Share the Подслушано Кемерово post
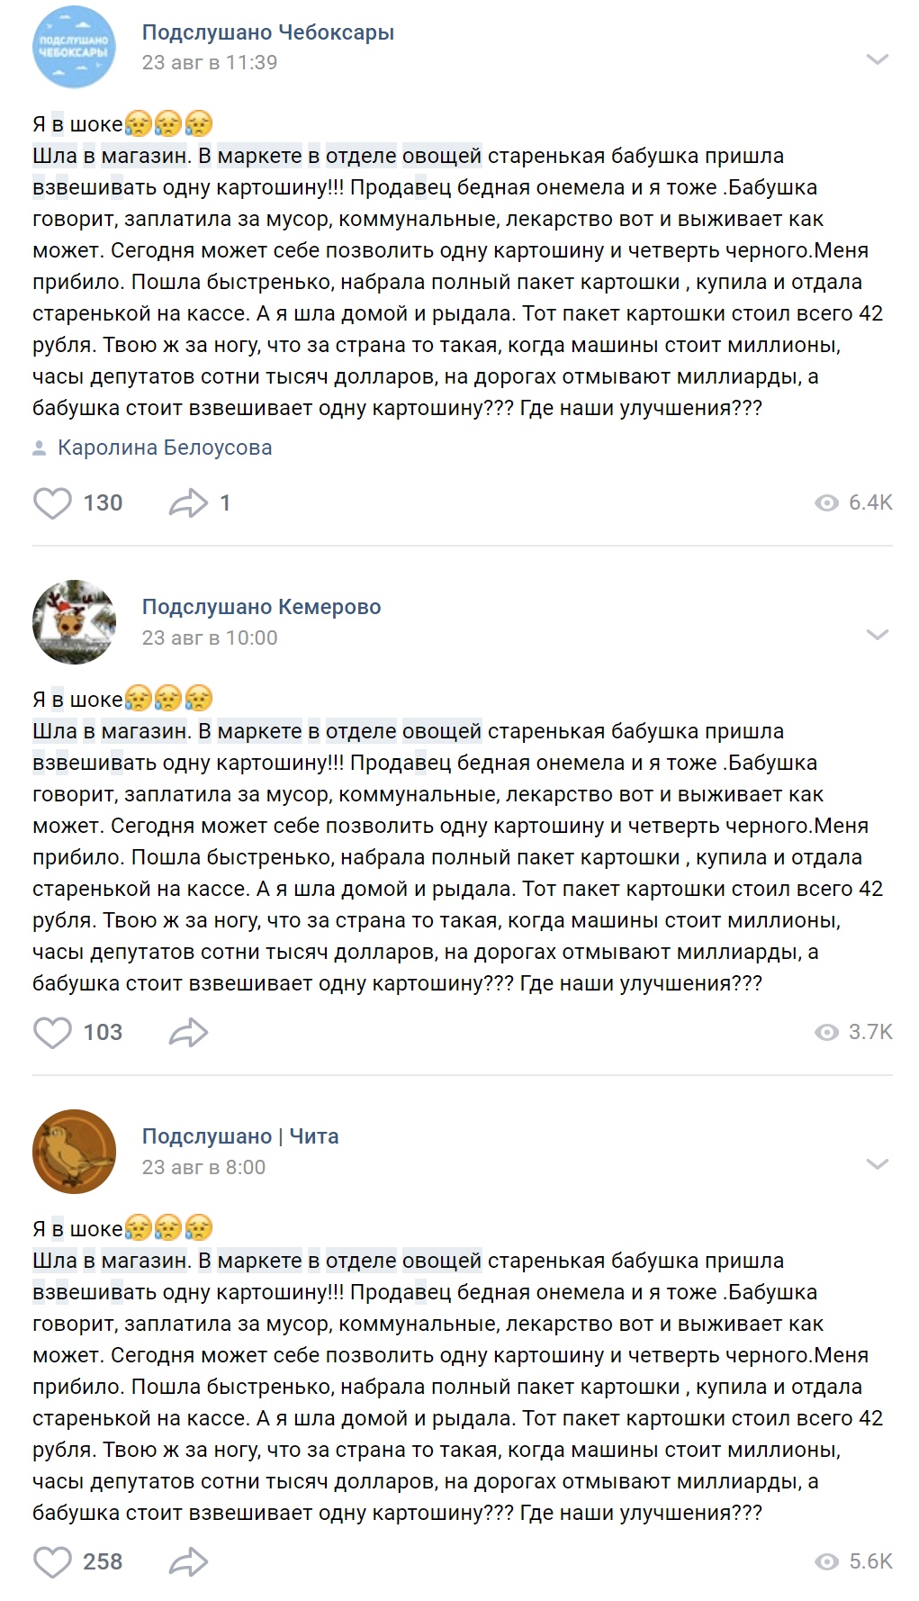Viewport: 919px width, 1601px height. point(188,1033)
